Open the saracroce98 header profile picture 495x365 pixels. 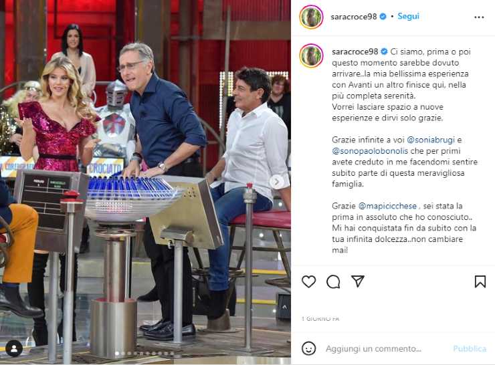(x=311, y=17)
